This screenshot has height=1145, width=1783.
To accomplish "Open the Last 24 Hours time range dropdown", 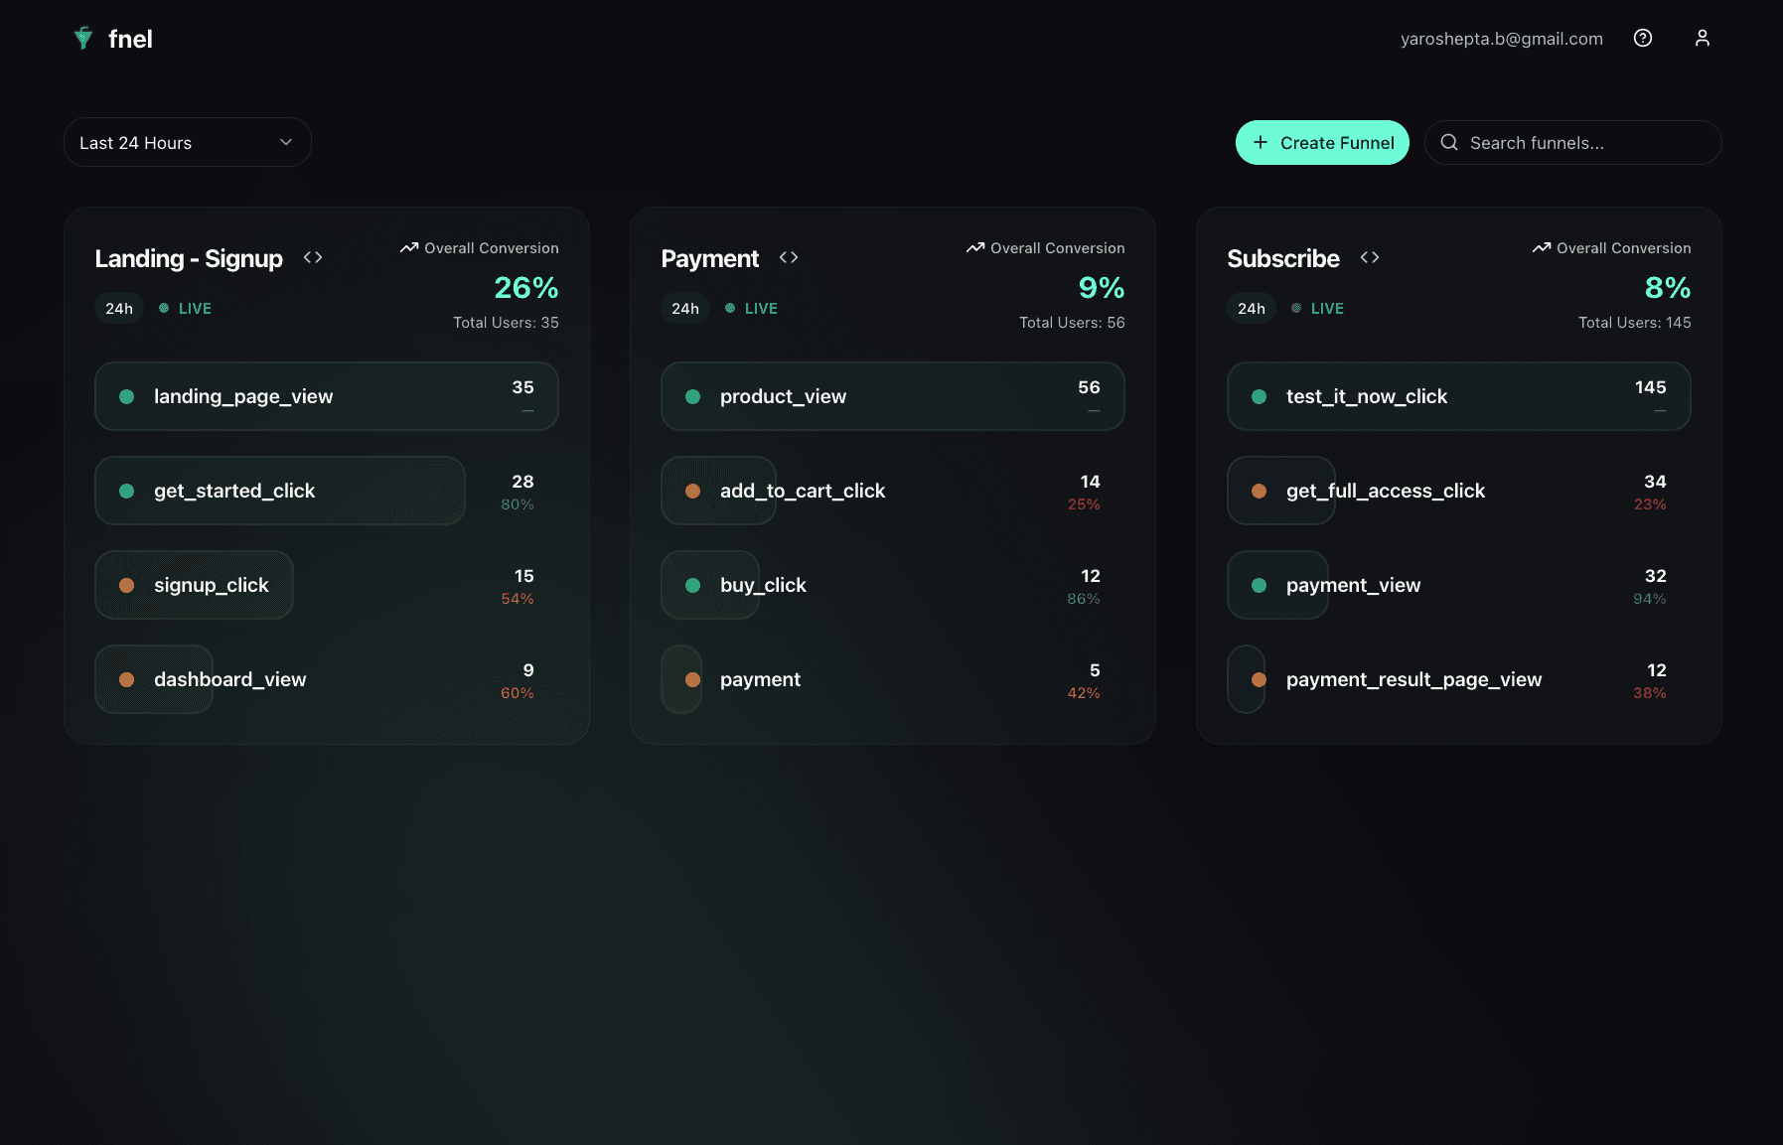I will 188,142.
